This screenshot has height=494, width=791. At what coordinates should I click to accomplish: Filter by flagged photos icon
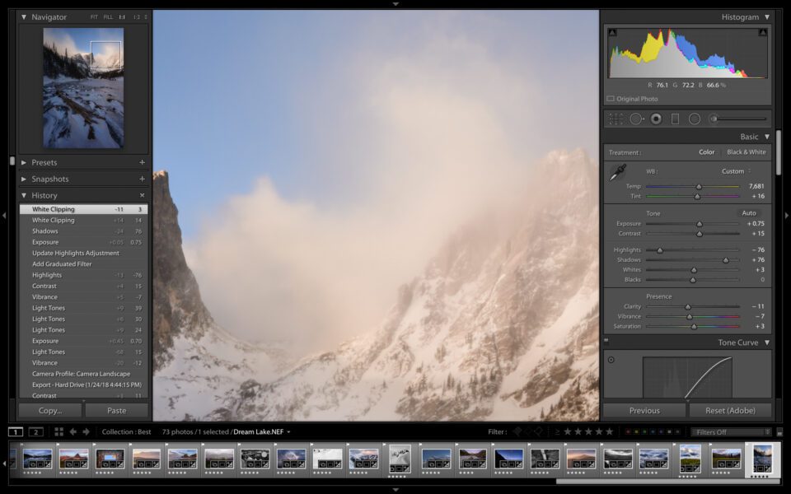tap(517, 431)
